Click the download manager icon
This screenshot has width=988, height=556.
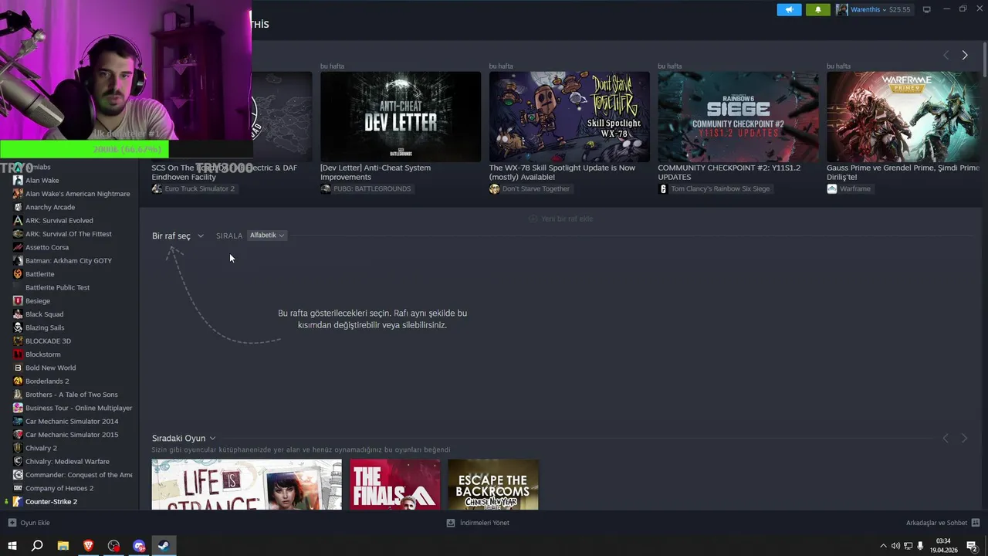tap(451, 523)
